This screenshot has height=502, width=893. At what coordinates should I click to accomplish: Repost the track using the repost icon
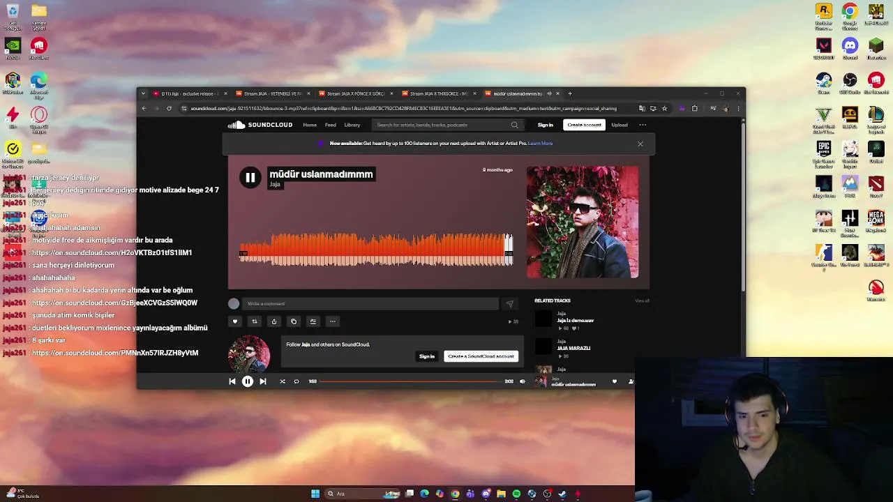point(255,321)
